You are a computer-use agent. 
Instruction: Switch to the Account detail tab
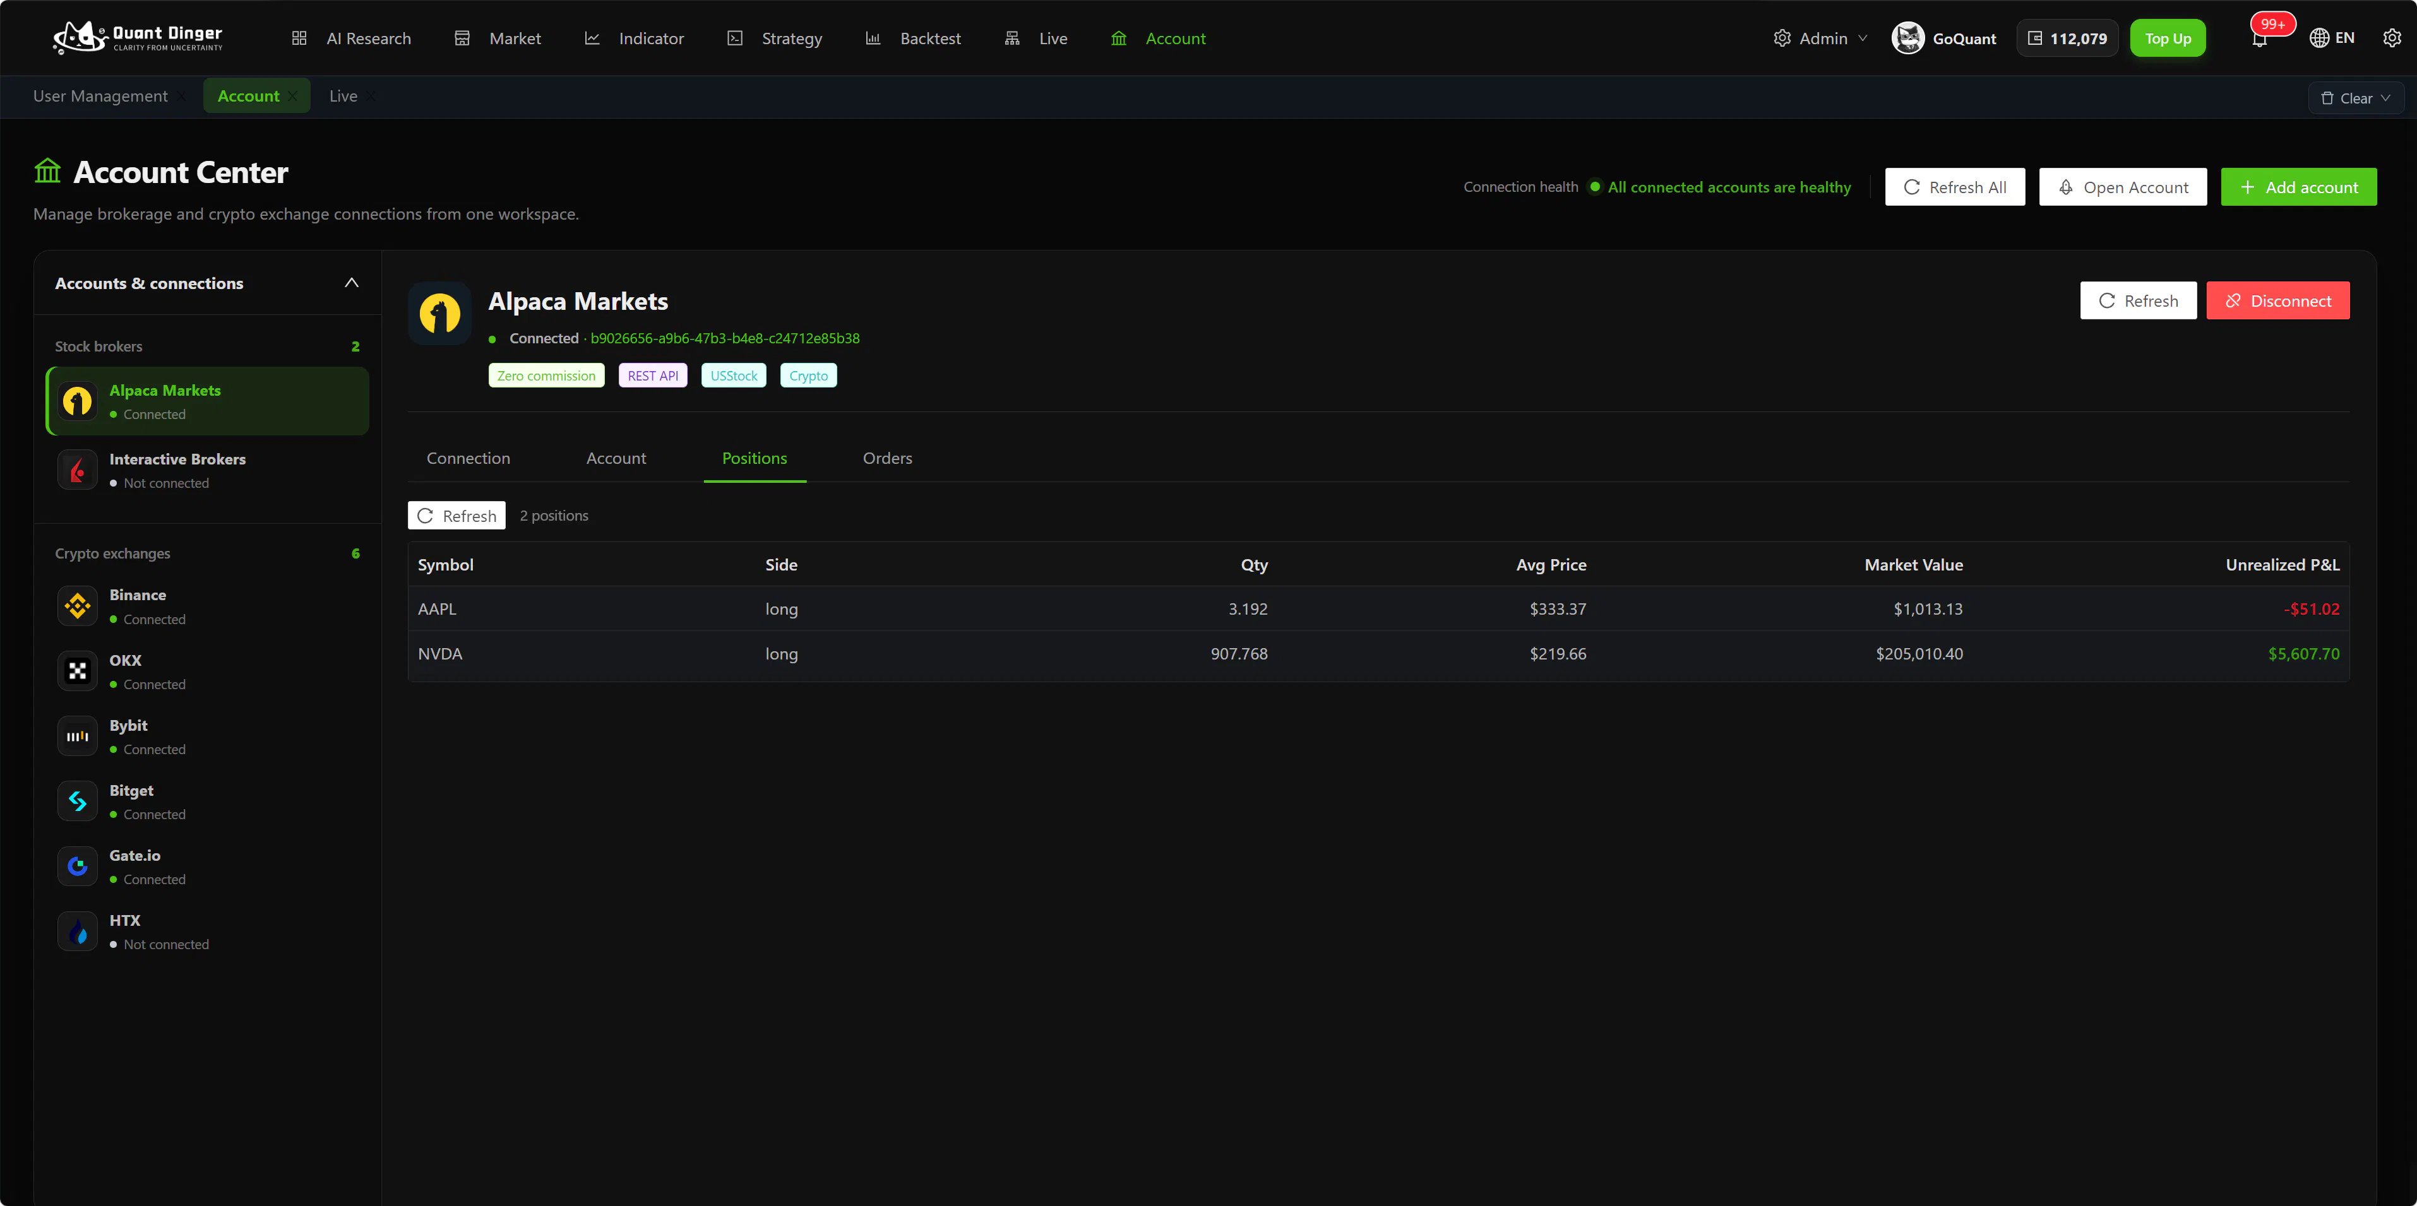pos(616,459)
